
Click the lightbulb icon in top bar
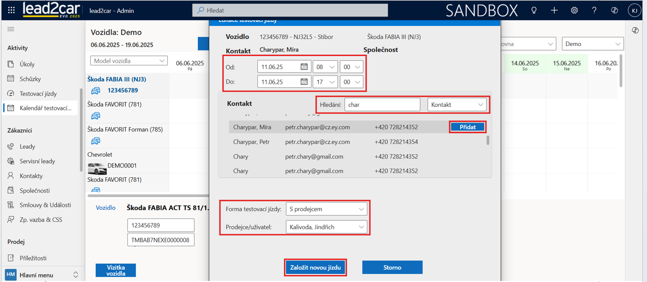[534, 10]
